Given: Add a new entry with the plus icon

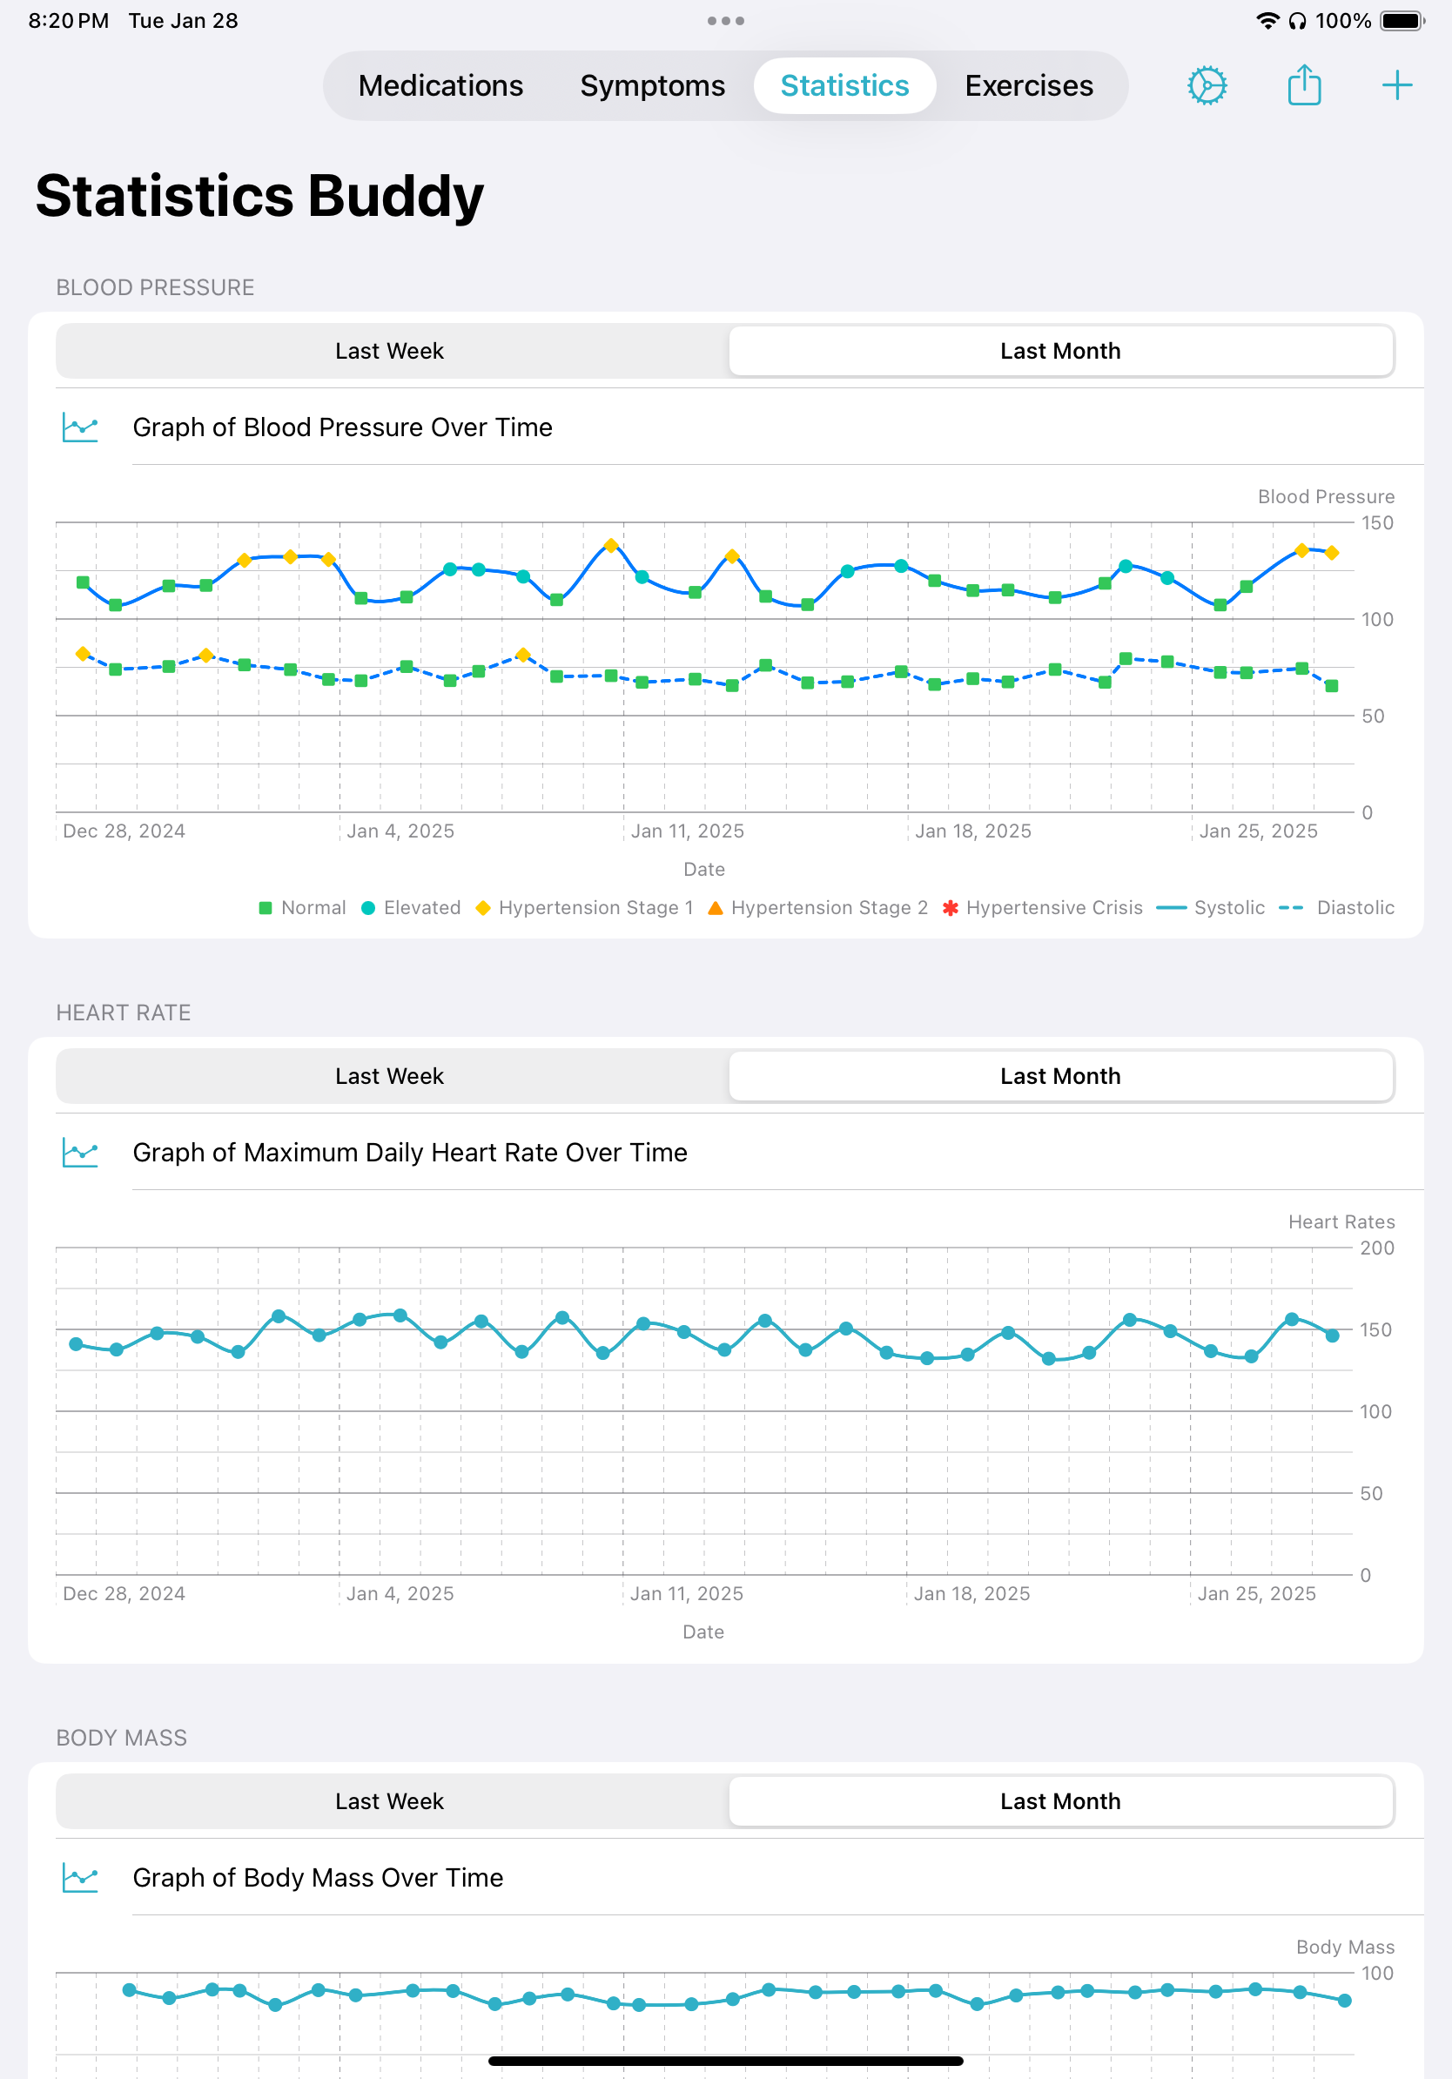Looking at the screenshot, I should (1396, 84).
